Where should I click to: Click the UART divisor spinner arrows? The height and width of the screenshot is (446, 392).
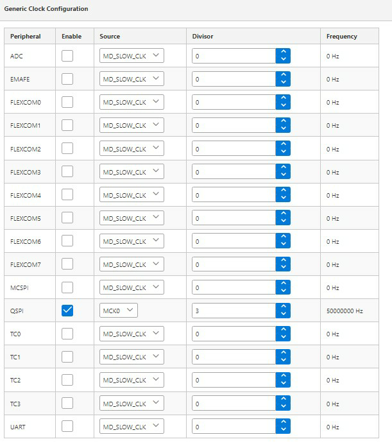tap(283, 426)
